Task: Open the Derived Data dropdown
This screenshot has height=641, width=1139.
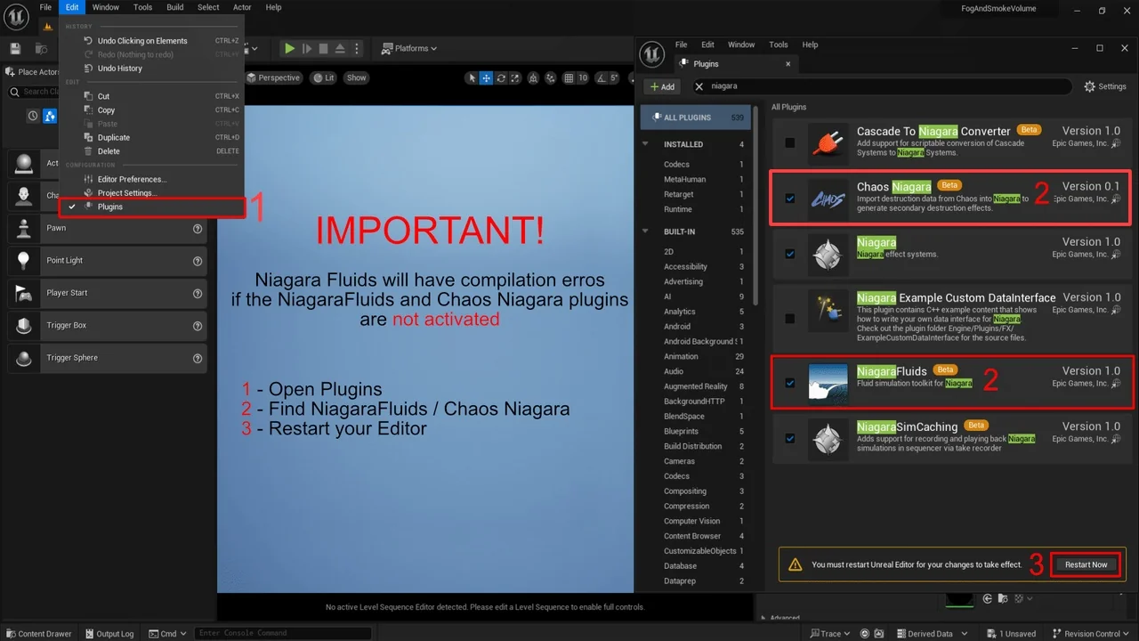Action: point(931,633)
